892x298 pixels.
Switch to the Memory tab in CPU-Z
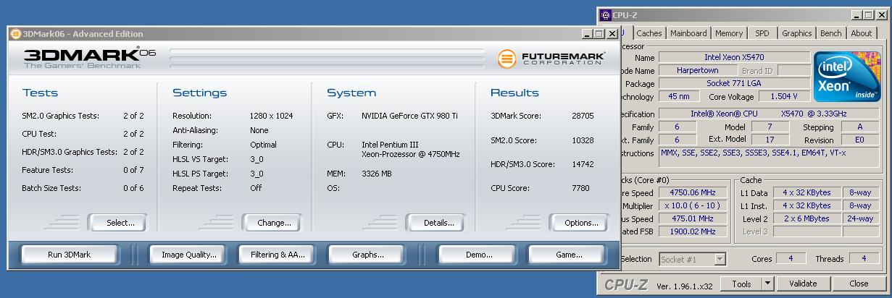[729, 33]
